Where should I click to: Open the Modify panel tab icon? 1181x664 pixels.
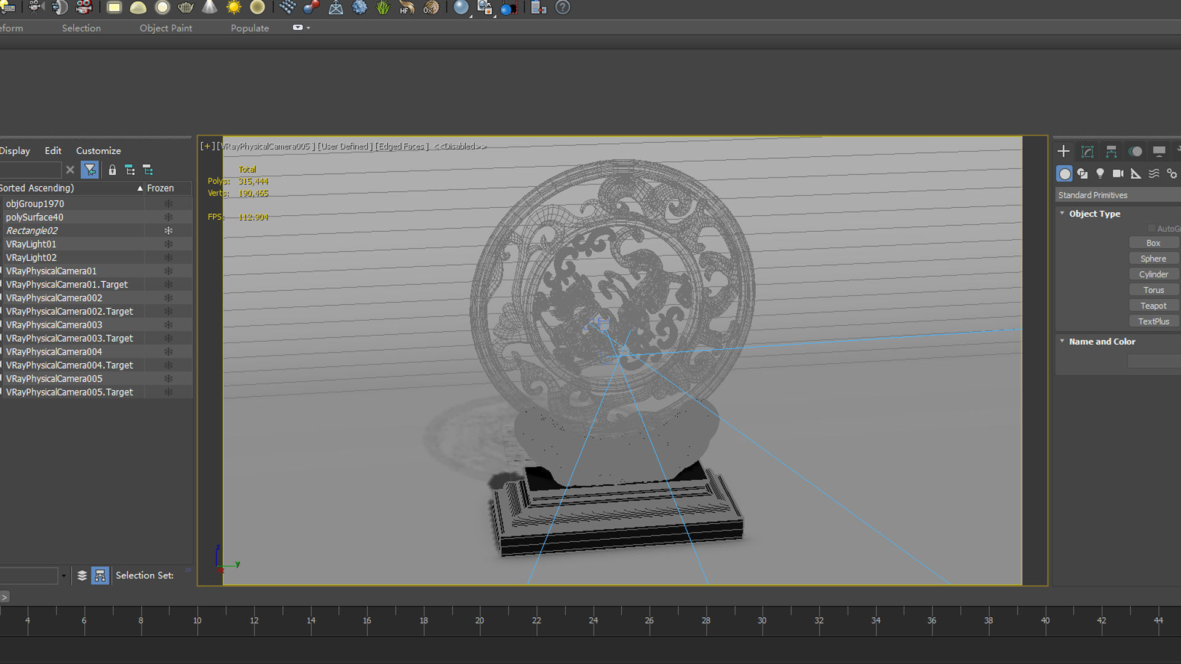[1087, 152]
